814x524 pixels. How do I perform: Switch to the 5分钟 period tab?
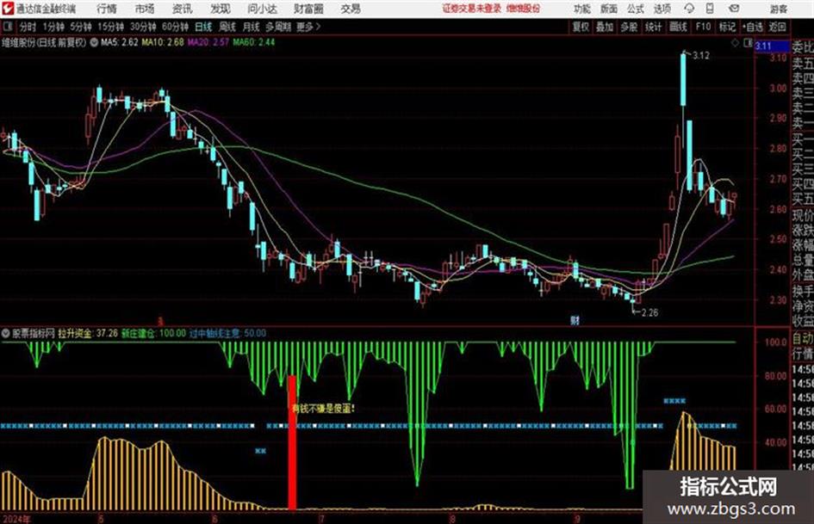tap(80, 27)
